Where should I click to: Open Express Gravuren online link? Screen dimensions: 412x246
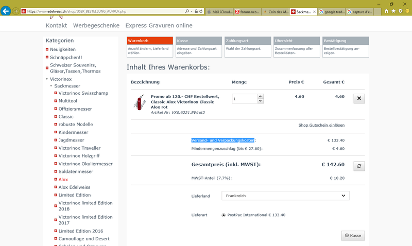[159, 25]
